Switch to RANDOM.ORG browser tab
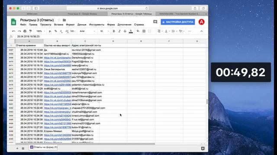The height and width of the screenshot is (155, 277). coord(179,14)
